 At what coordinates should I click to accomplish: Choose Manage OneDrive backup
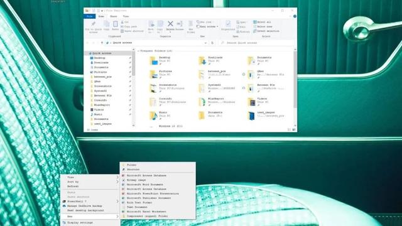click(90, 206)
